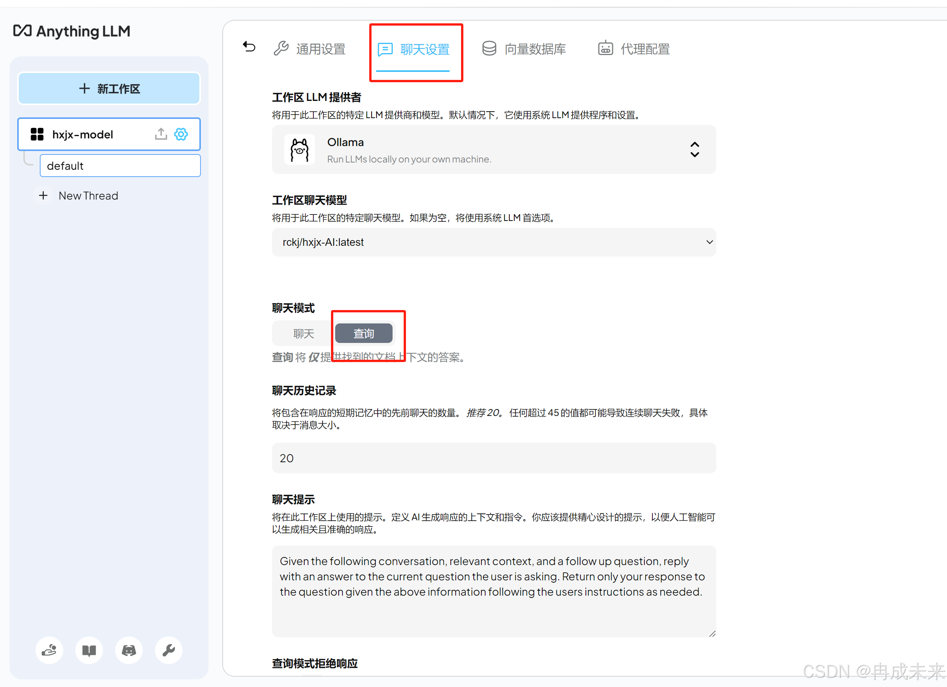
Task: Click the back arrow icon
Action: 249,47
